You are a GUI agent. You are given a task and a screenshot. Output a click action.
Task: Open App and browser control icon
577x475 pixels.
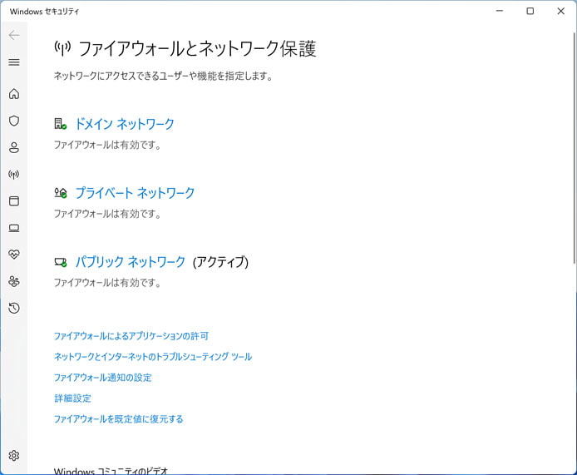(x=14, y=201)
